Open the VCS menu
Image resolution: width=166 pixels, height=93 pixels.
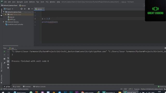[x=47, y=2]
